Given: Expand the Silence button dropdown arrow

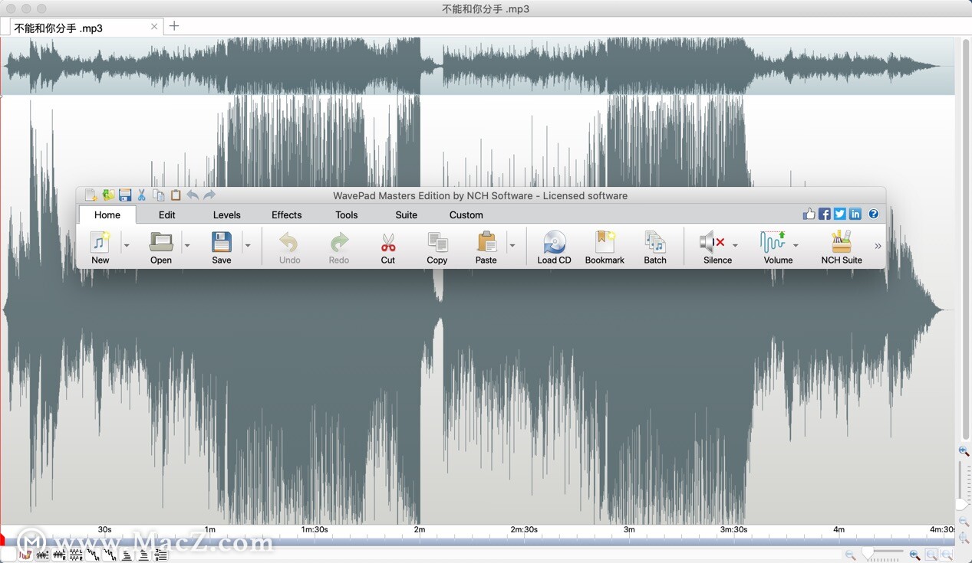Looking at the screenshot, I should point(735,246).
